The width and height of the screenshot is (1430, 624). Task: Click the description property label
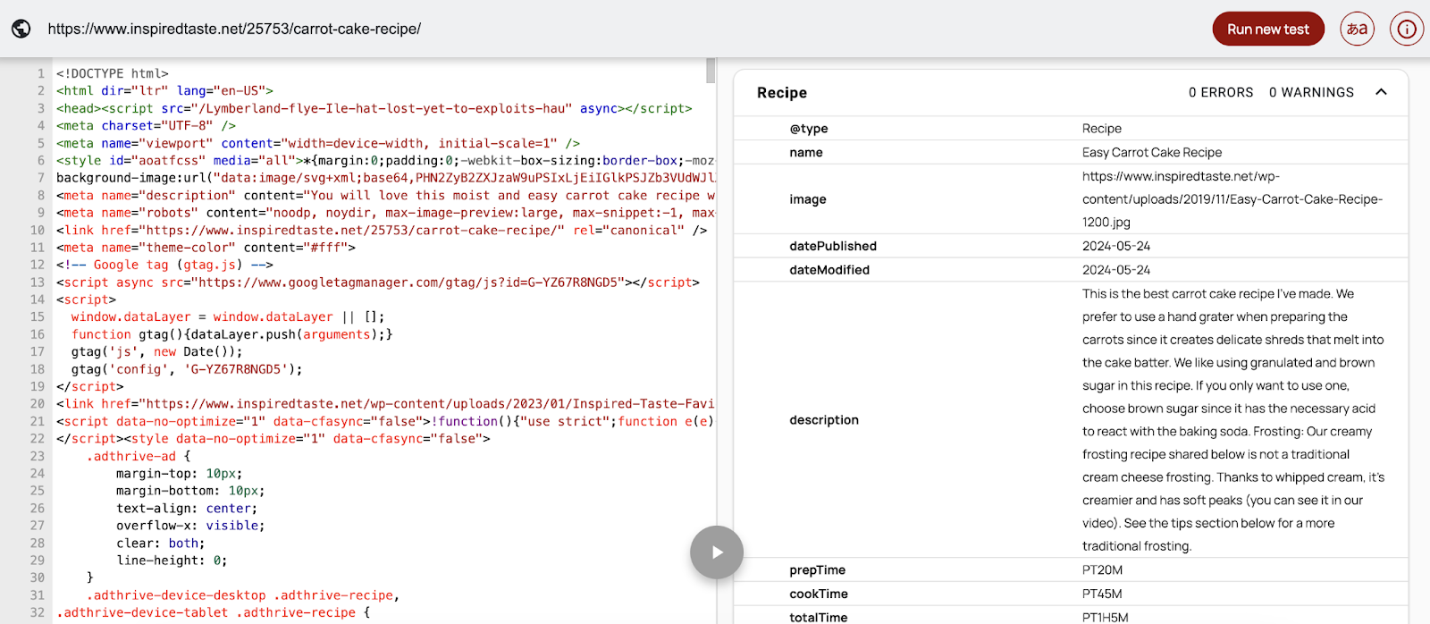[824, 420]
